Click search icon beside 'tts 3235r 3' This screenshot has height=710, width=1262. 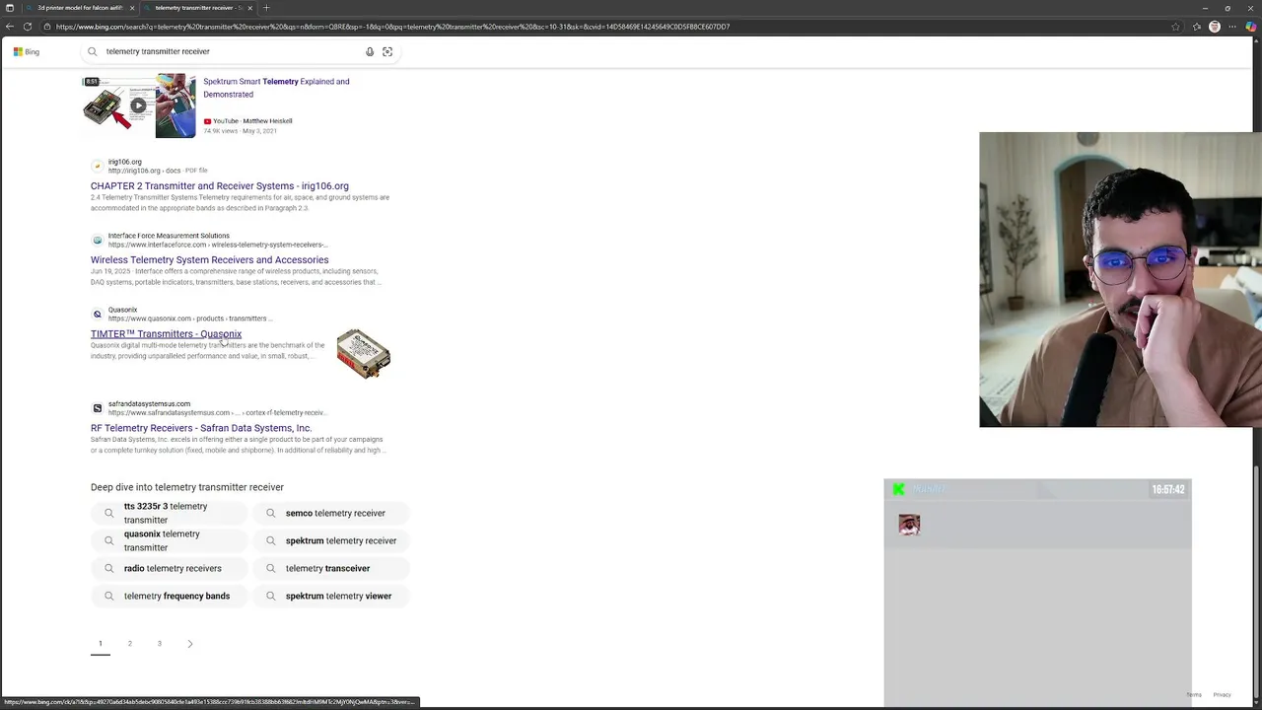(x=109, y=513)
